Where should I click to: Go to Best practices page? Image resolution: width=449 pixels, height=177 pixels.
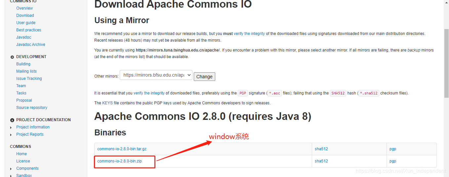pos(29,30)
